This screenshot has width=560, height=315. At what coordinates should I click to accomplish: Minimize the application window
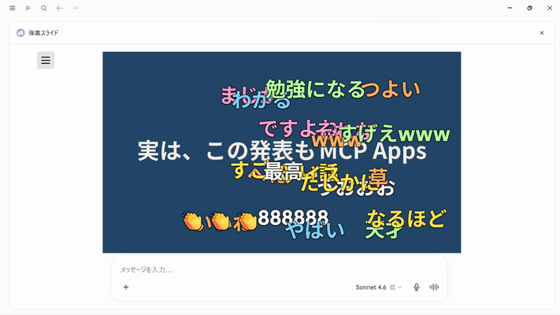click(510, 8)
